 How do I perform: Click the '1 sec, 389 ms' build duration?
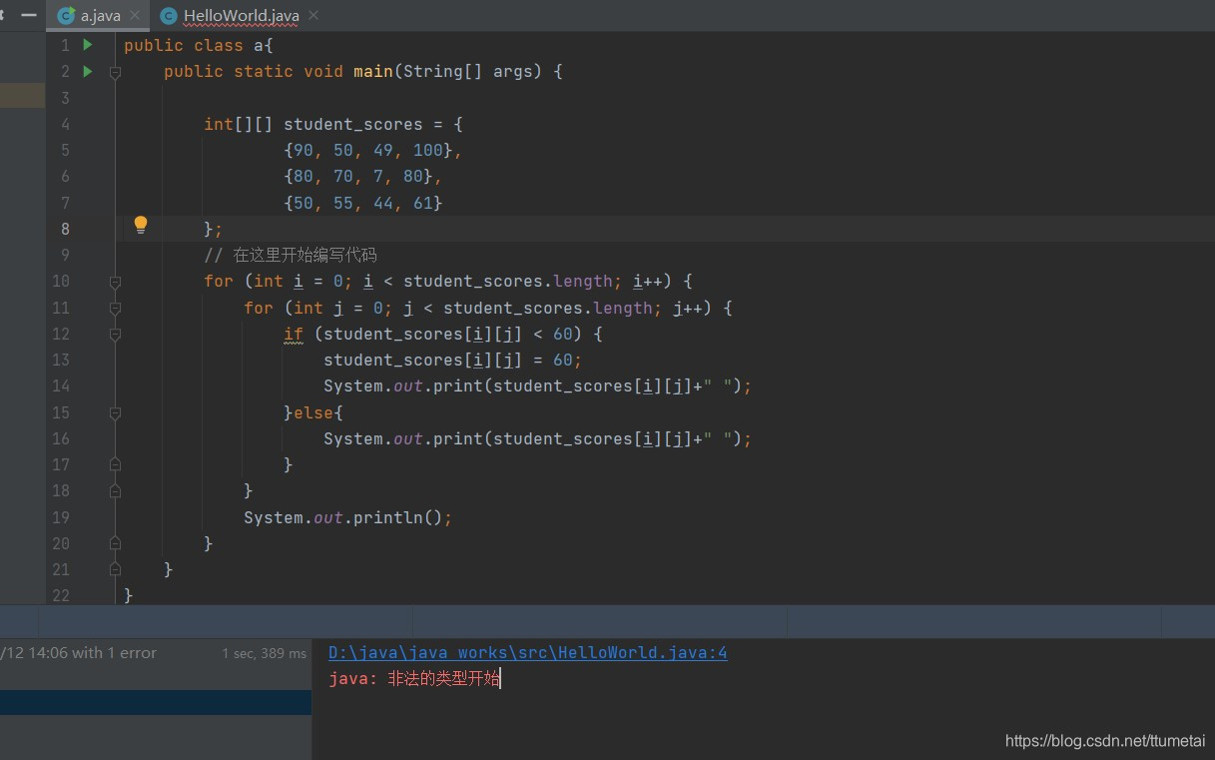(264, 653)
